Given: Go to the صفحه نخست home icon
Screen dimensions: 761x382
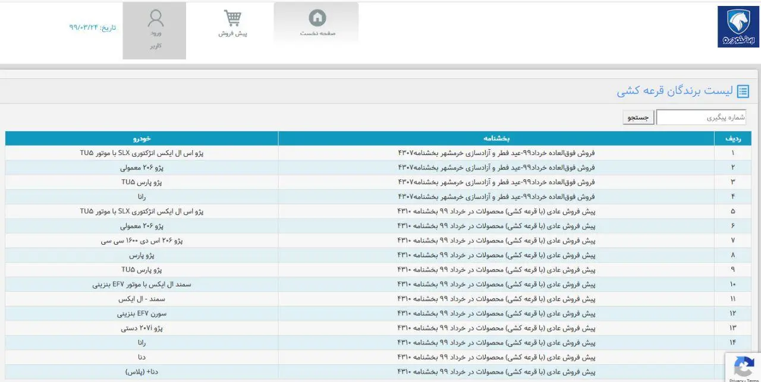Looking at the screenshot, I should click(317, 18).
